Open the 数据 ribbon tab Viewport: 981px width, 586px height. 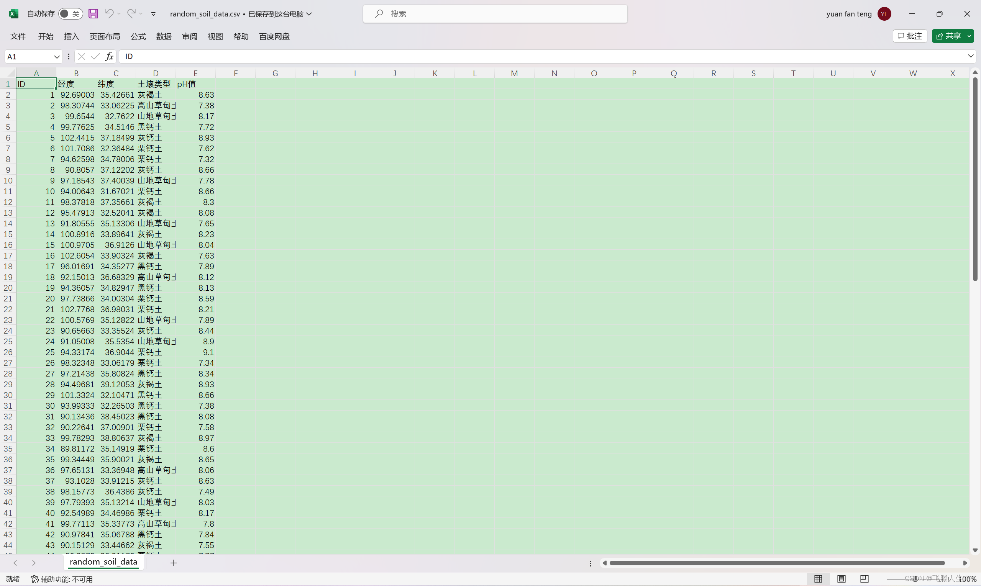[164, 36]
